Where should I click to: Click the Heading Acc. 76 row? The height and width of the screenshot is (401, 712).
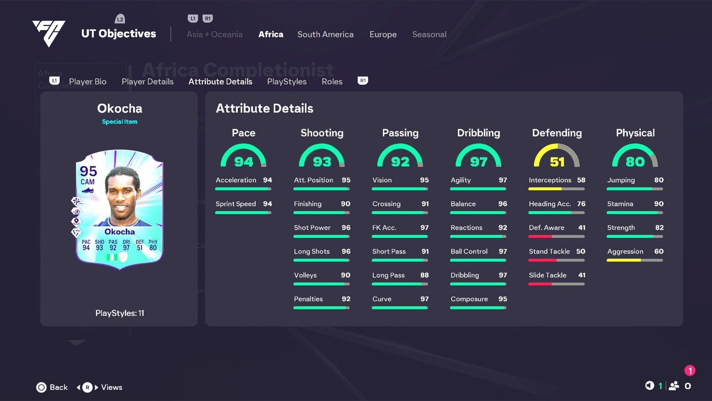click(x=557, y=207)
